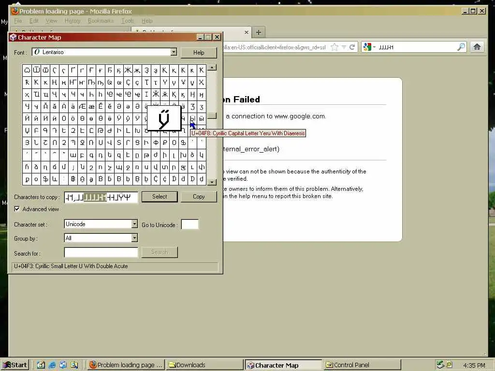Open Firefox's History menu

(73, 21)
